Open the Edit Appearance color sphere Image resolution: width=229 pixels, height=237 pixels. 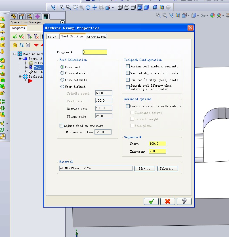213,16
